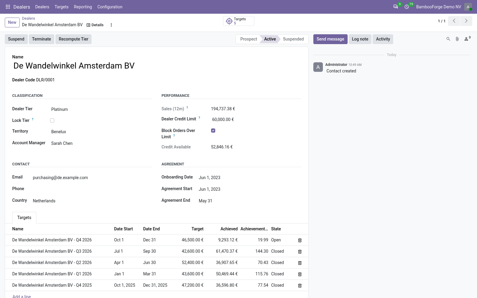Delete the Q2 2026 target row
The height and width of the screenshot is (298, 477).
pos(300,263)
